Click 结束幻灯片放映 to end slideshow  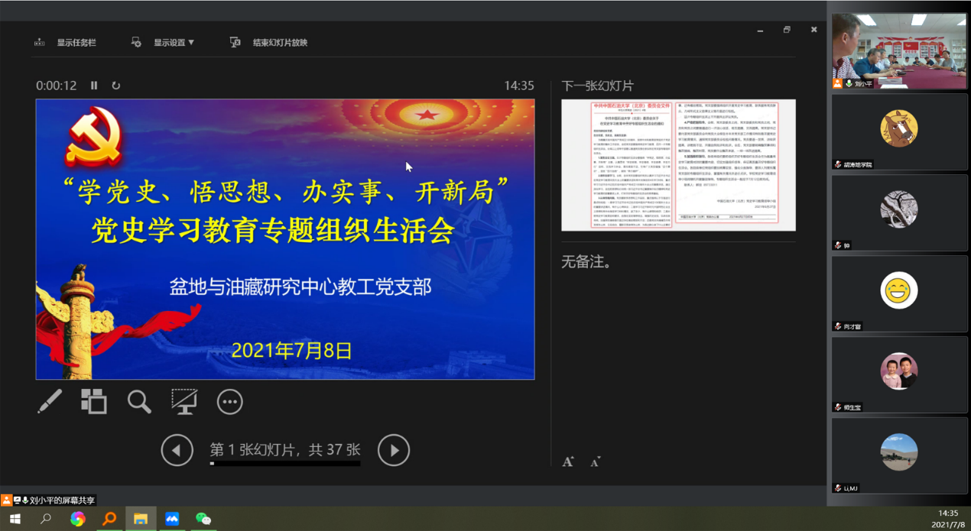pyautogui.click(x=270, y=43)
